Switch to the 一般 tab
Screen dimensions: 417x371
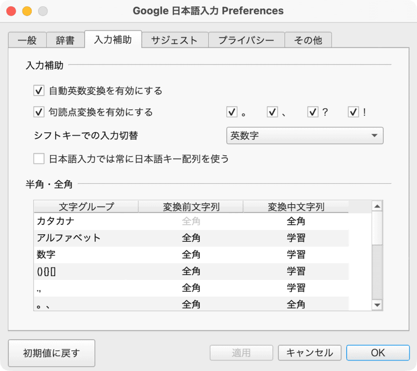(28, 40)
